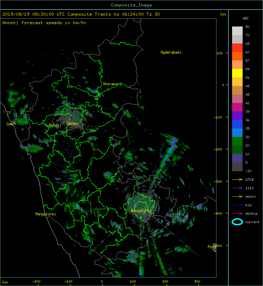This screenshot has height=286, width=263.
Task: Click the -20 dBZ scale value
Action: coord(248,171)
